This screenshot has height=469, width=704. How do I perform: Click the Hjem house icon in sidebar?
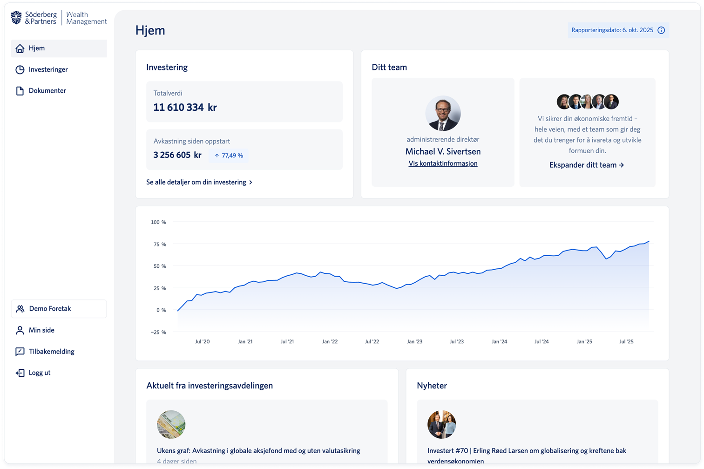click(x=20, y=48)
